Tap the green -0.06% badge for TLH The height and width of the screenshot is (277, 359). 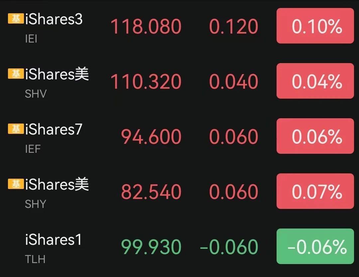pos(315,246)
